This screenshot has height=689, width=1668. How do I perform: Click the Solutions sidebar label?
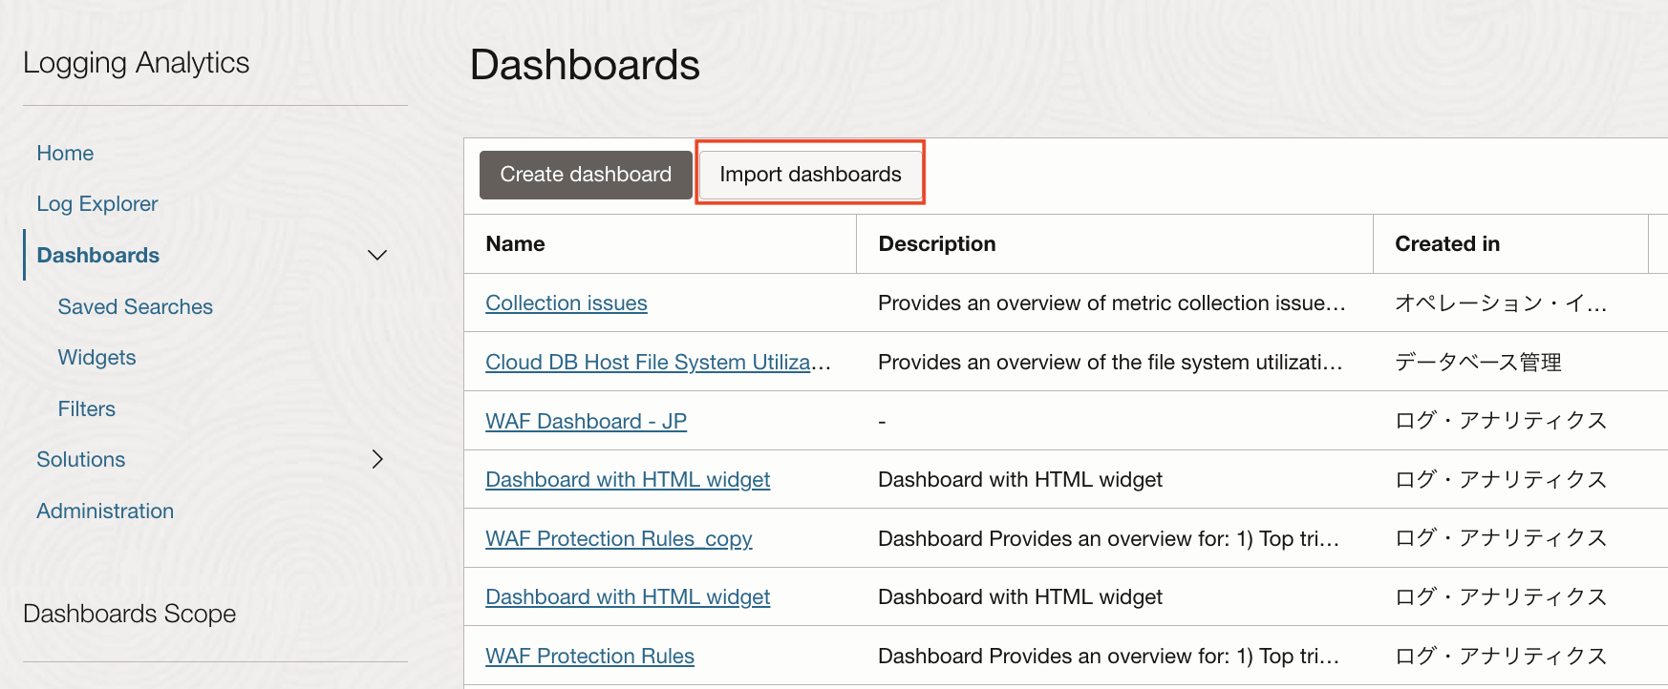pos(80,459)
